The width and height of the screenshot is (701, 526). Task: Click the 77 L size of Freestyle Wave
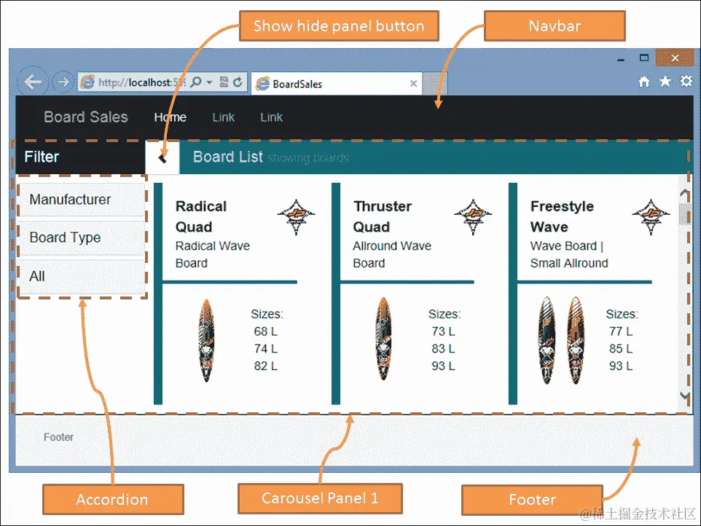pos(621,331)
